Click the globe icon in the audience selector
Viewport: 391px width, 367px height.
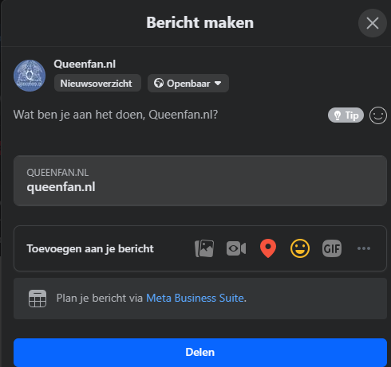(159, 83)
